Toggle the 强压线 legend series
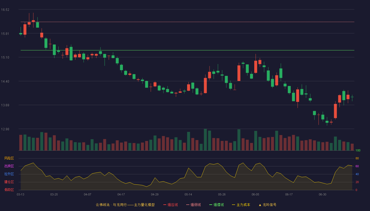The width and height of the screenshot is (370, 211). 170,205
